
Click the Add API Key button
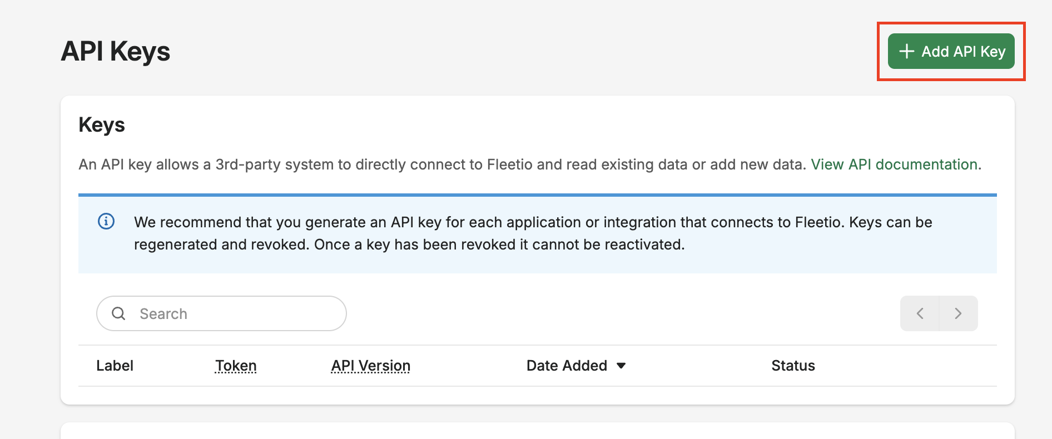tap(951, 51)
